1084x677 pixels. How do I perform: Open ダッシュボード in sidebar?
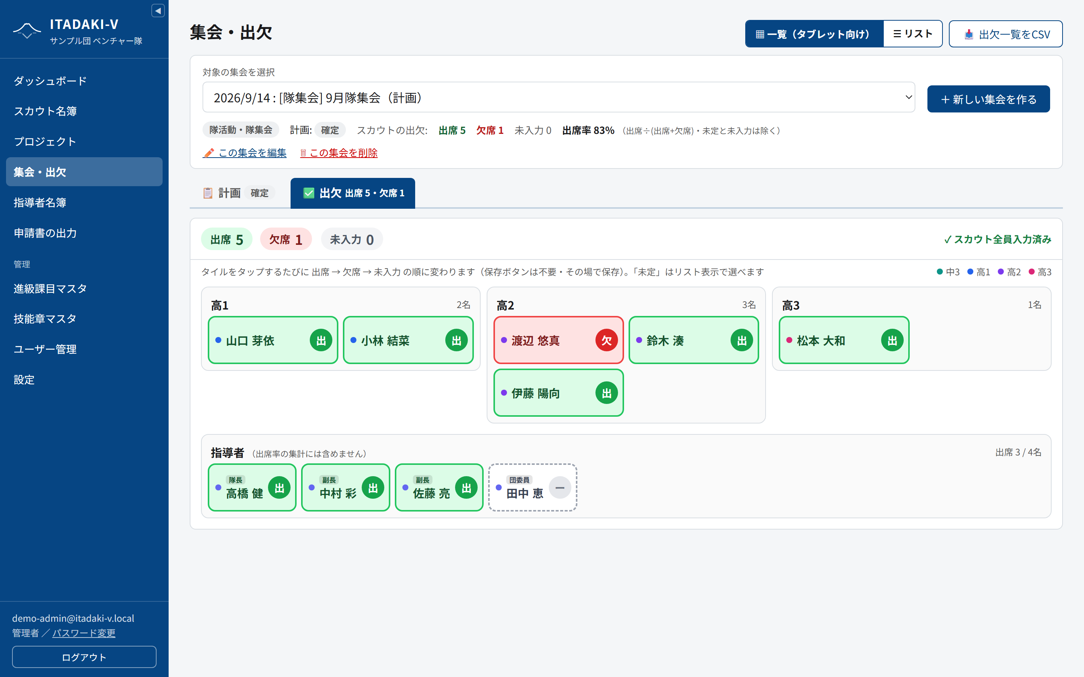coord(84,80)
